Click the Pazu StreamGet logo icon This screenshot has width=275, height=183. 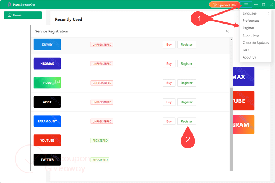click(x=9, y=5)
